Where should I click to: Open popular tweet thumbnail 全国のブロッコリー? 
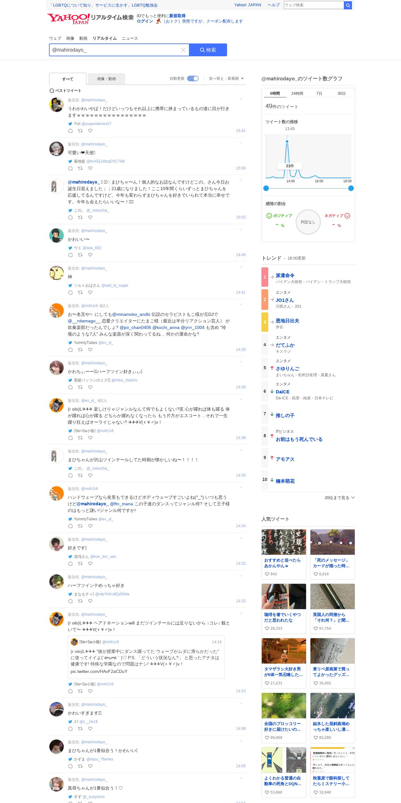click(284, 706)
